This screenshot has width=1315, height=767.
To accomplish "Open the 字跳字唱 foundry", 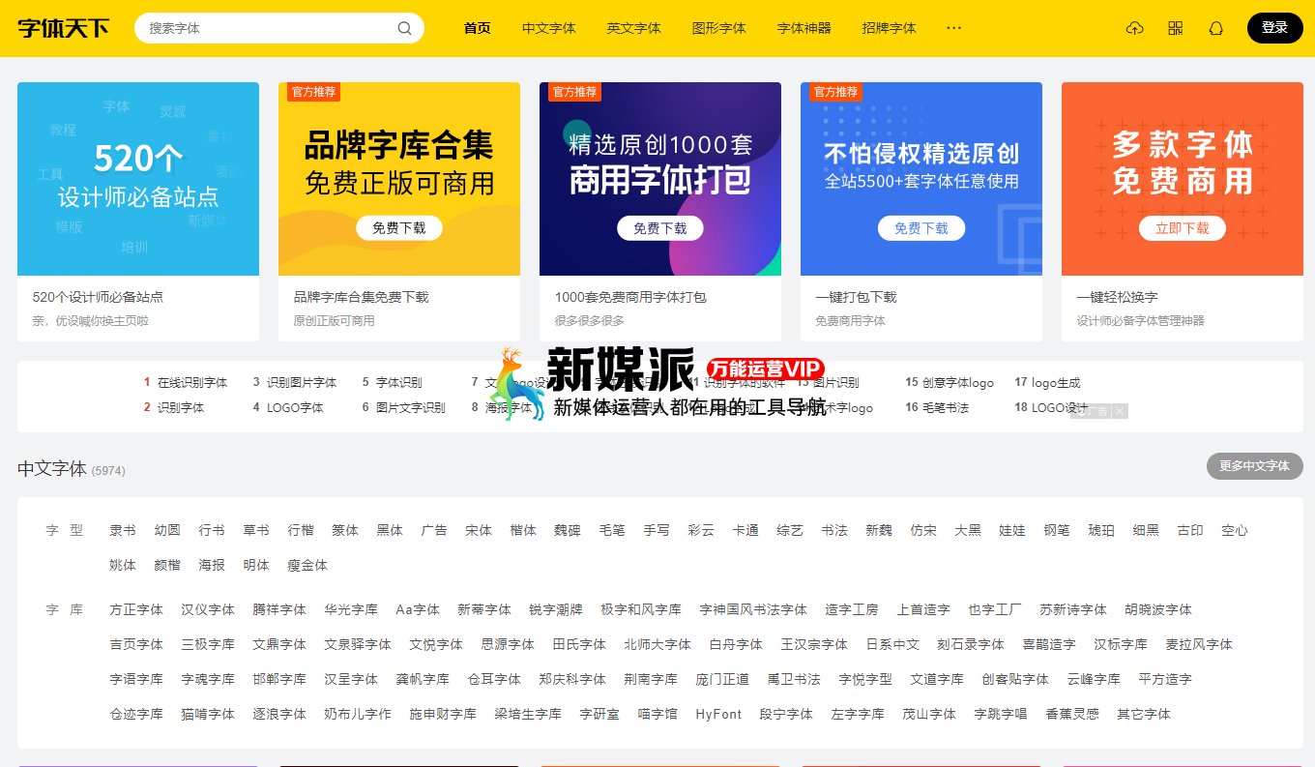I will 1001,714.
